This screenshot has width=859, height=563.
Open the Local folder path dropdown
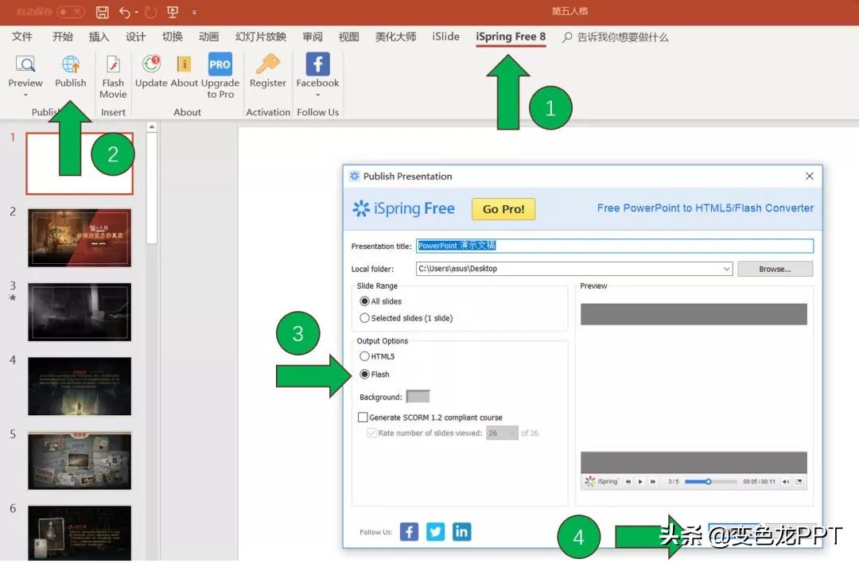pos(726,269)
